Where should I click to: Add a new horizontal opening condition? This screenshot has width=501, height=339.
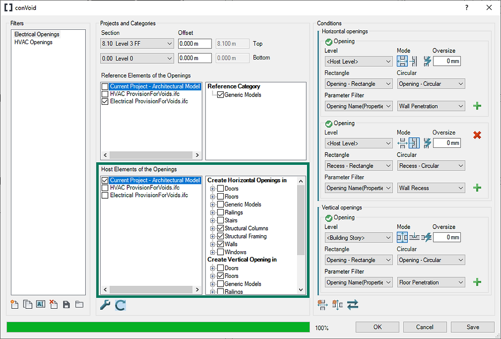477,106
